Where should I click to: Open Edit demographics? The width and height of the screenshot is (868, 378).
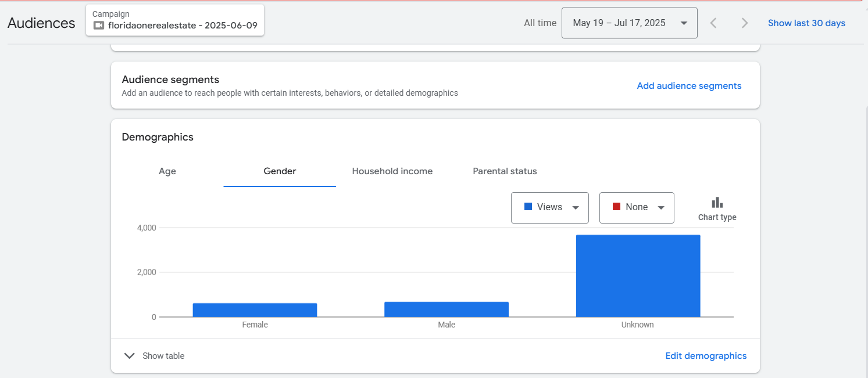[x=706, y=356]
